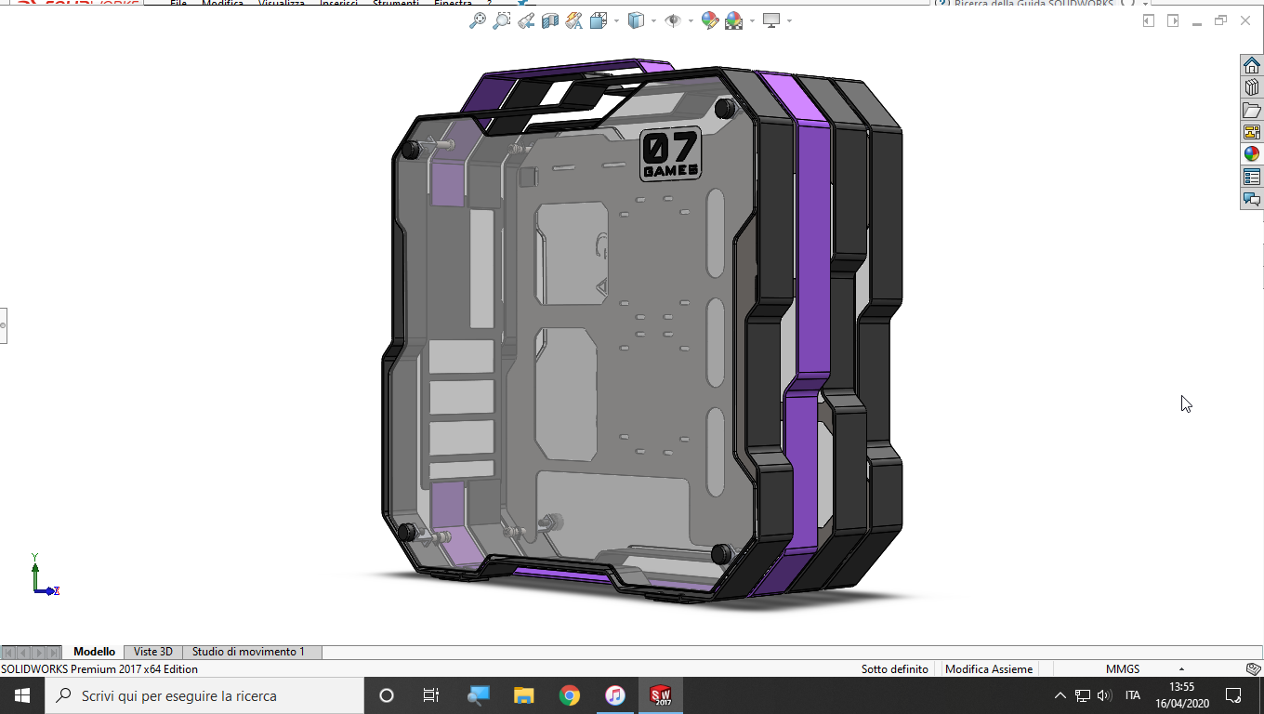Screen dimensions: 1264x714
Task: Open File Explorer from the taskbar
Action: pos(524,695)
